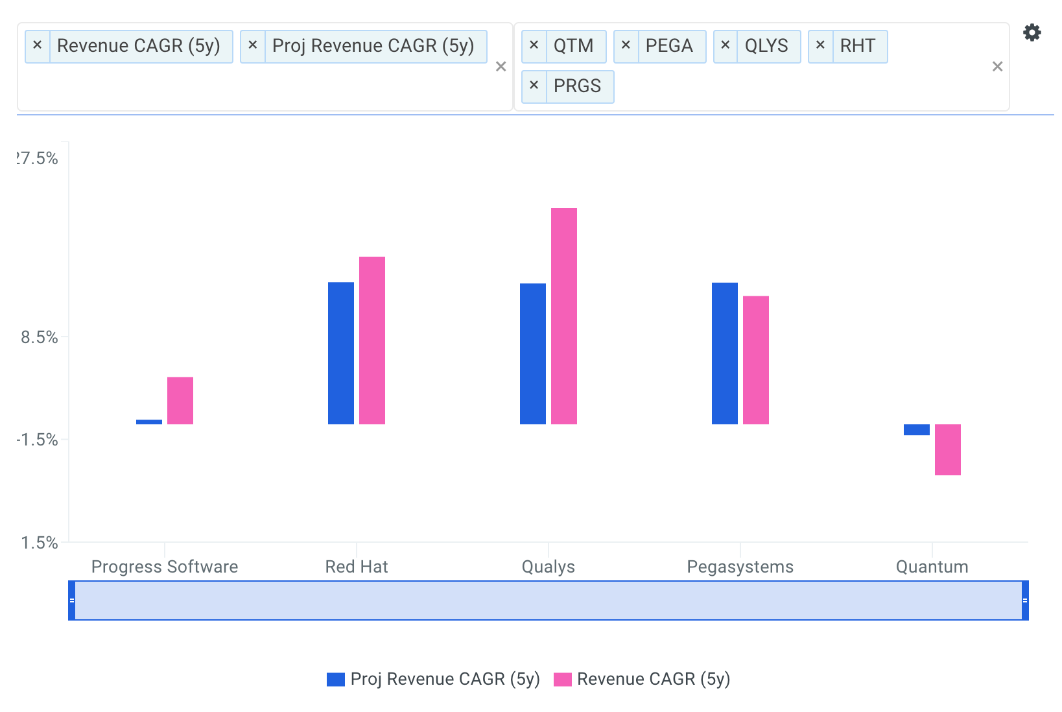Select the QLYS tag label

[766, 46]
